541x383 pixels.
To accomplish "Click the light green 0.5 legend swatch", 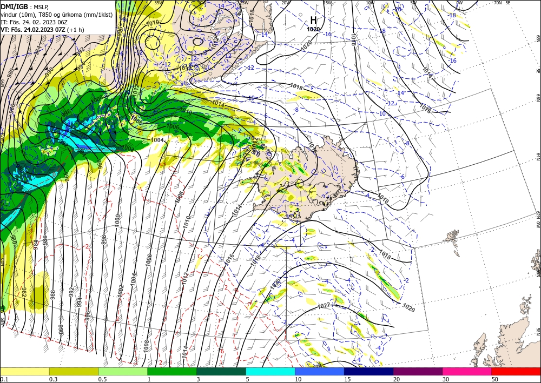I will point(123,371).
